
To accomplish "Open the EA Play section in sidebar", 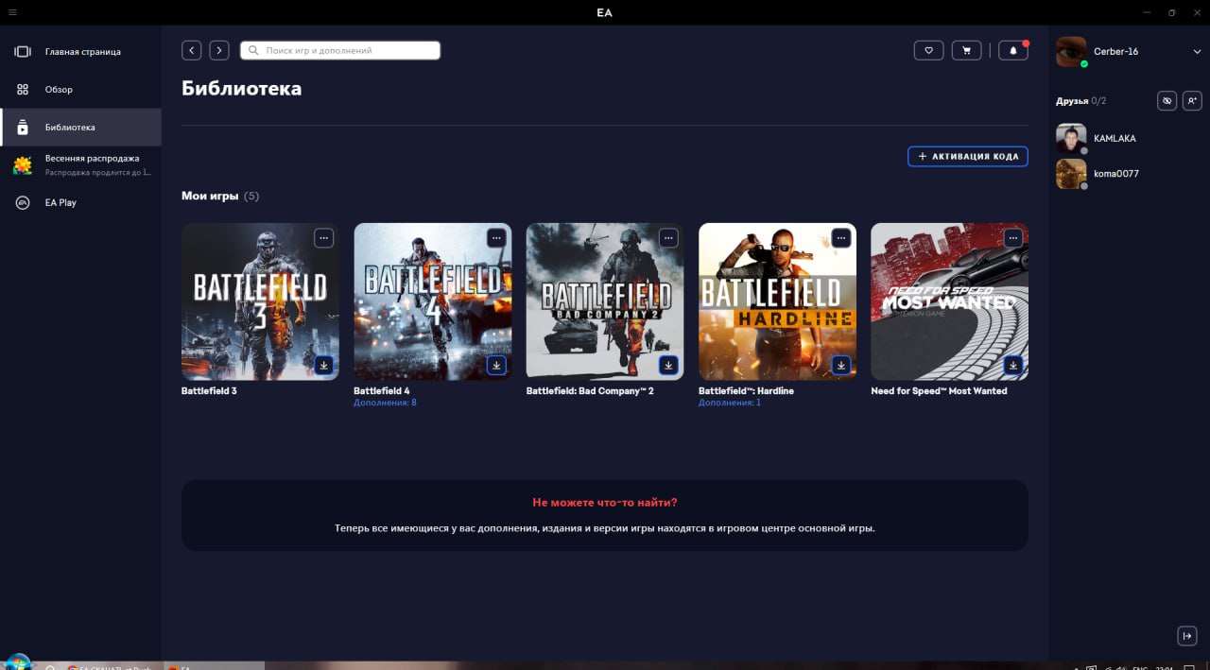I will coord(60,202).
